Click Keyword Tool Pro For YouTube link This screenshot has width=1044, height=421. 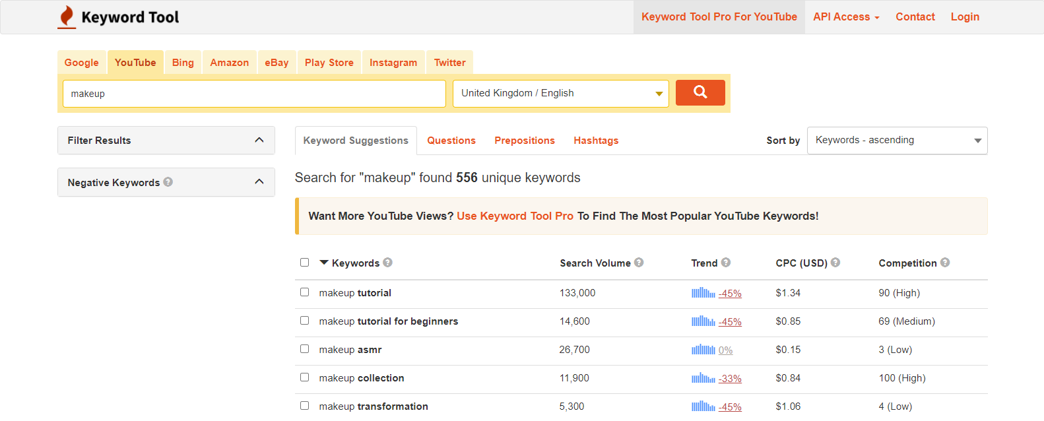click(719, 16)
